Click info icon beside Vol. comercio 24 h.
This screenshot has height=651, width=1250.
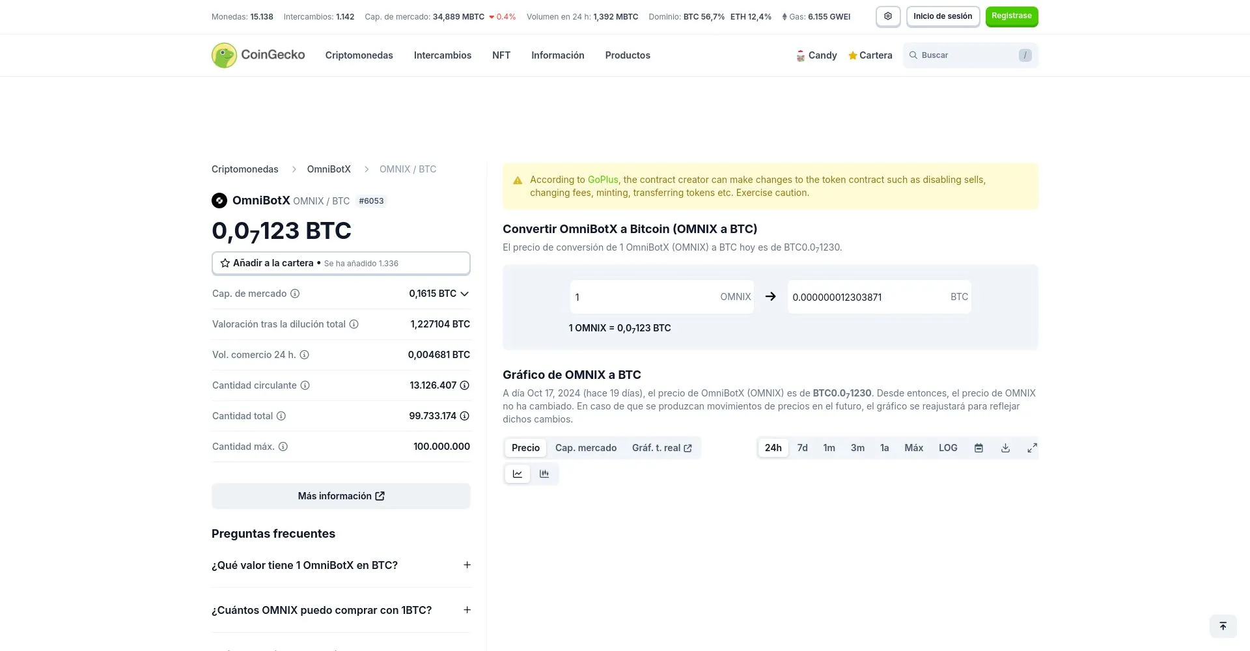(304, 355)
